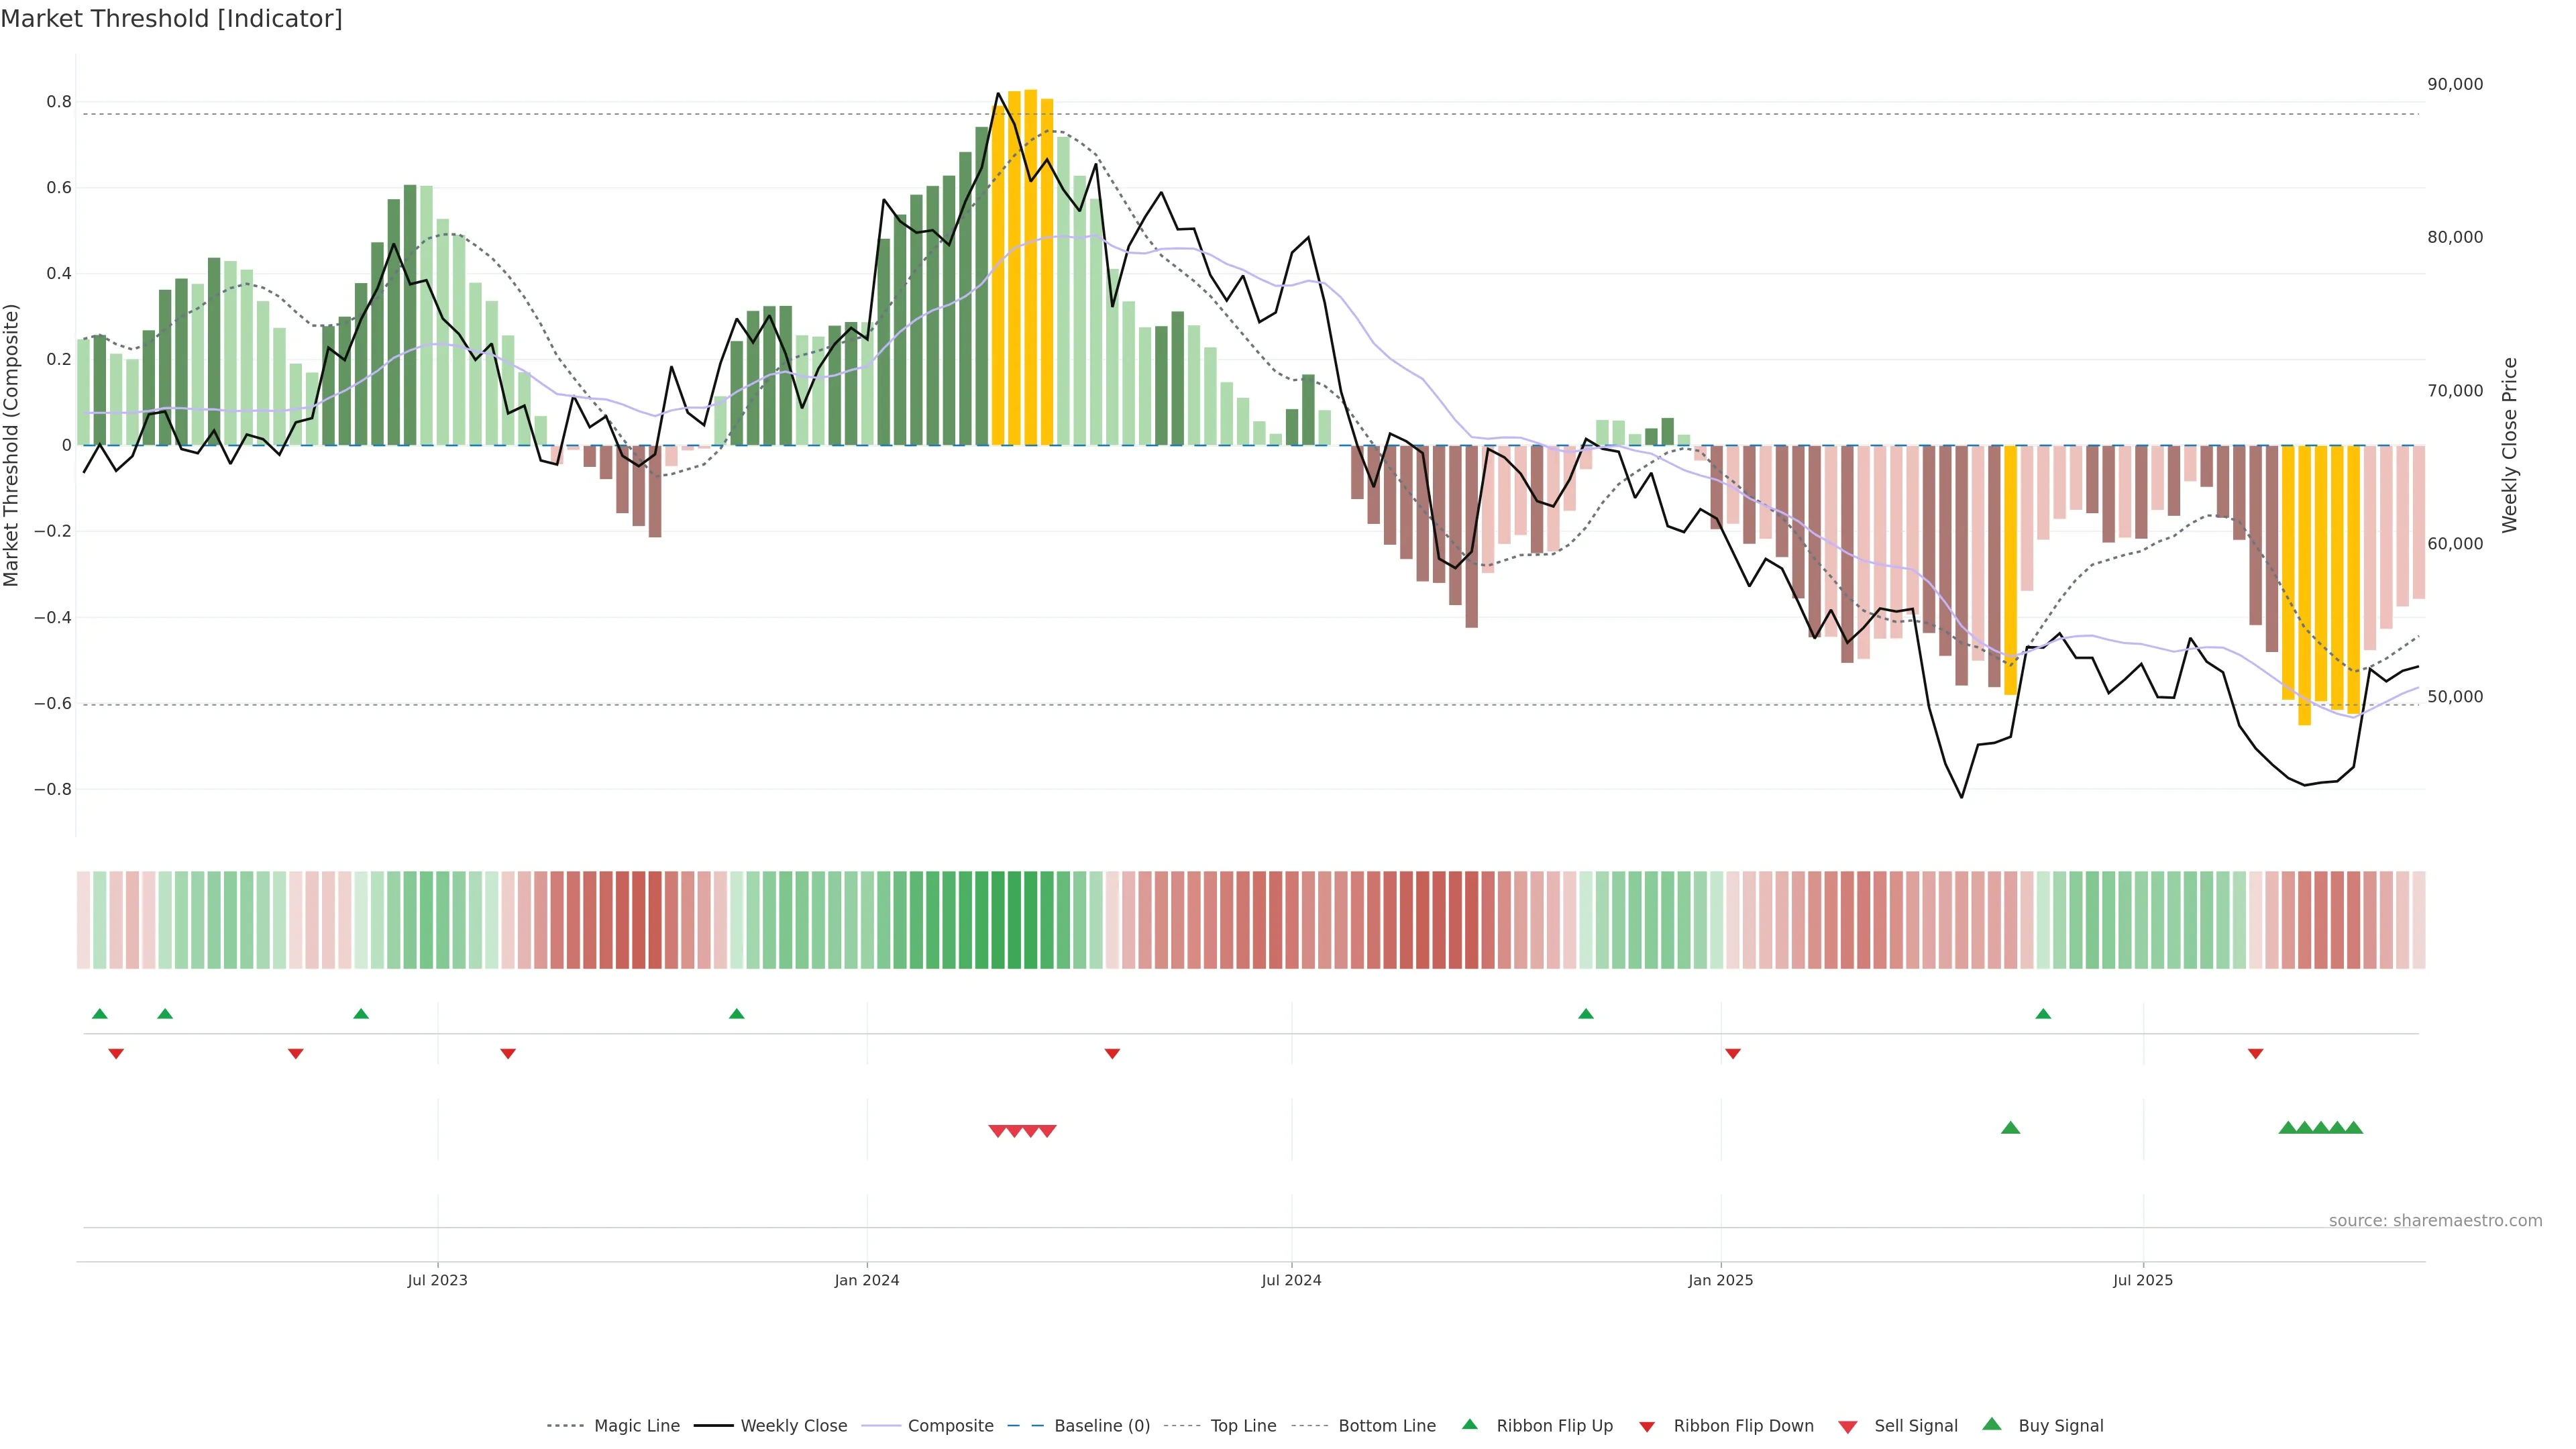Viewport: 2576px width, 1449px height.
Task: Click the Market Threshold [Indicator] title
Action: click(171, 19)
